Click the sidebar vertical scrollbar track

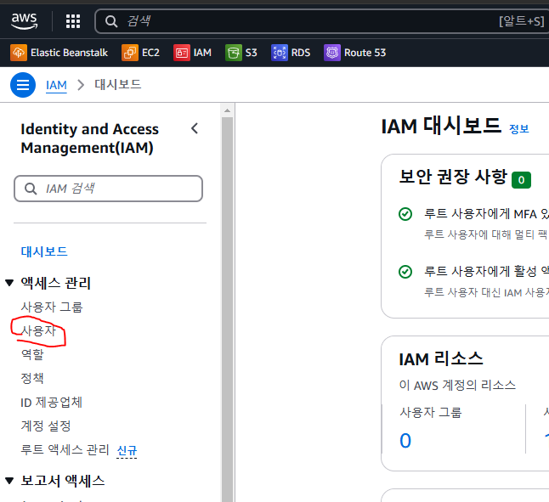[x=227, y=307]
